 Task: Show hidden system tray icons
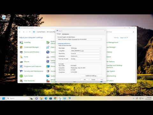click(134, 98)
